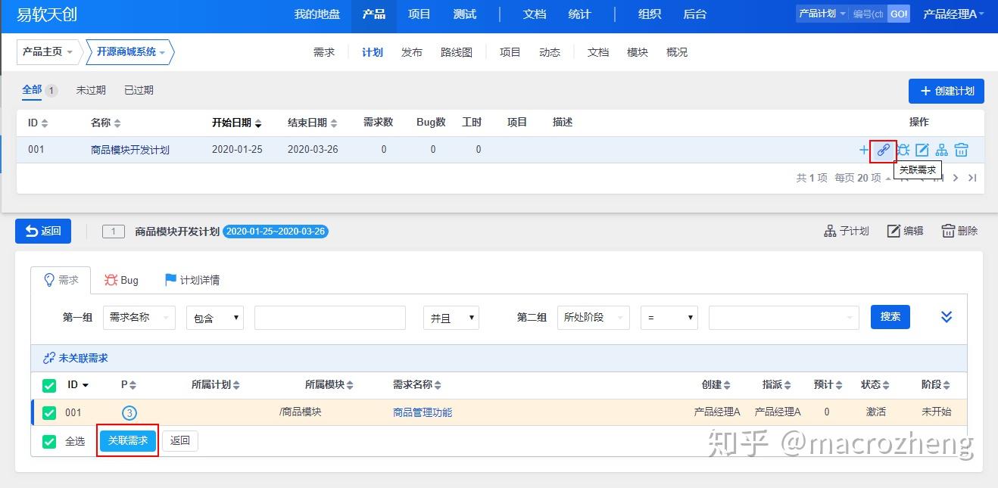Screen dimensions: 998x488
Task: Click the bug link icon in plan row
Action: pos(903,150)
